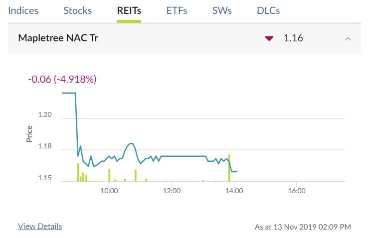The image size is (370, 238).
Task: Click the 16:00 time axis label
Action: [x=297, y=191]
